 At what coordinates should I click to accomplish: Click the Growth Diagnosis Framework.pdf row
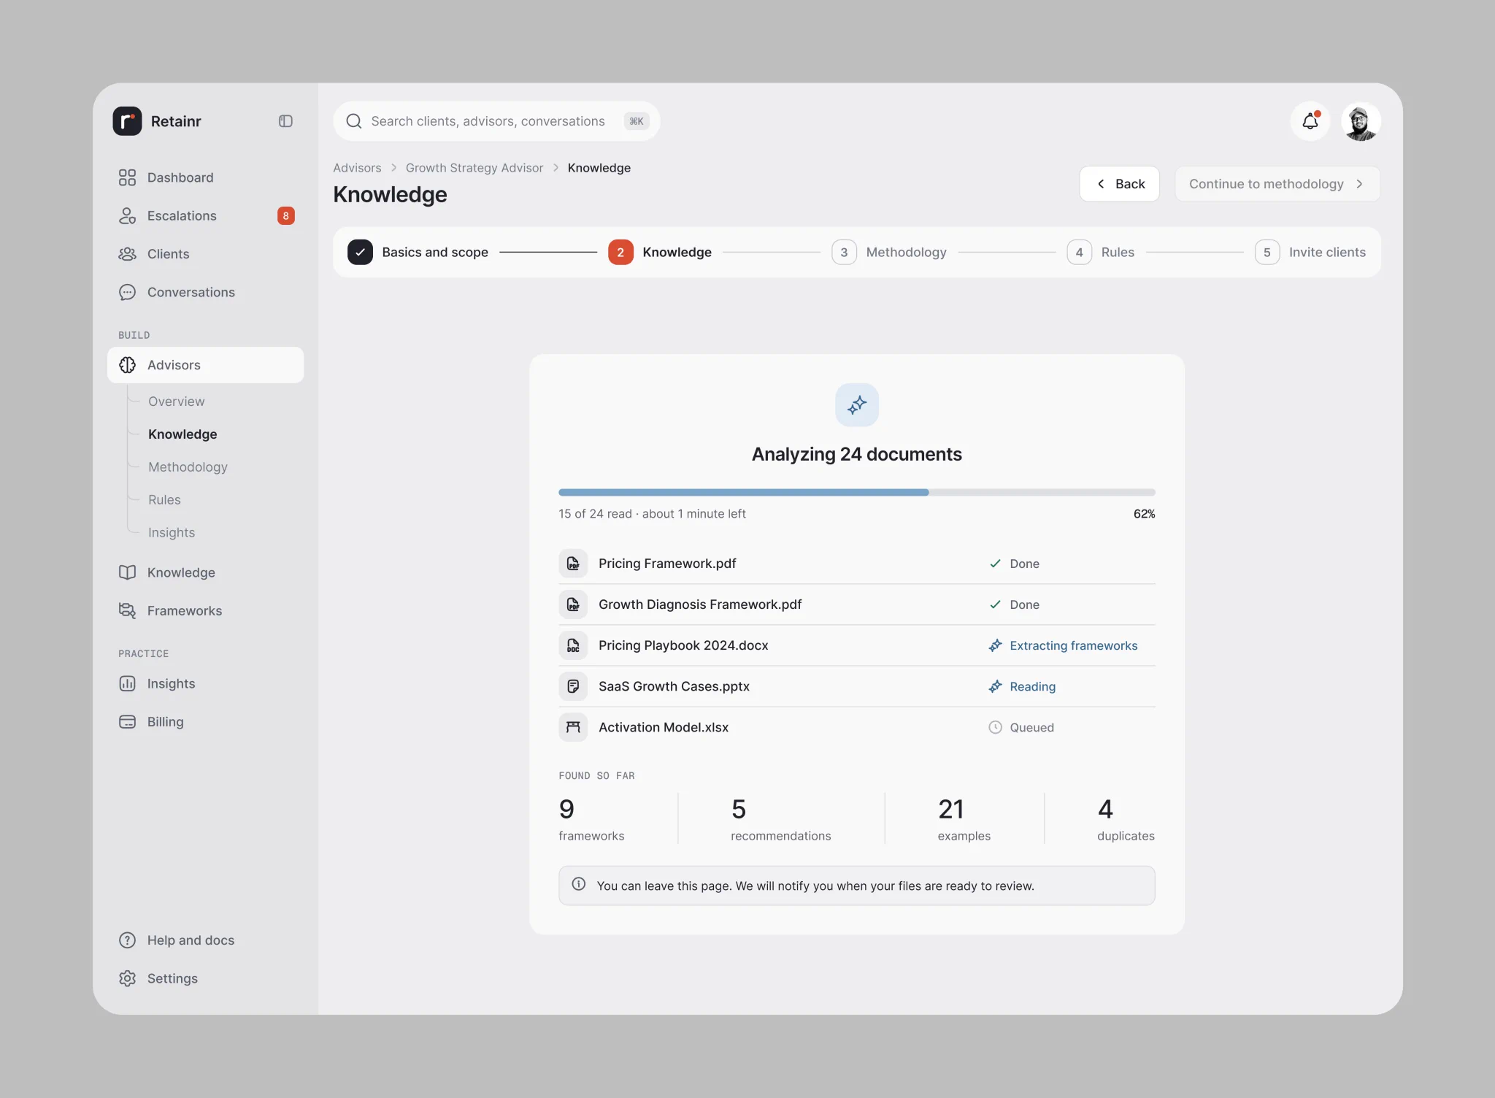pyautogui.click(x=857, y=604)
